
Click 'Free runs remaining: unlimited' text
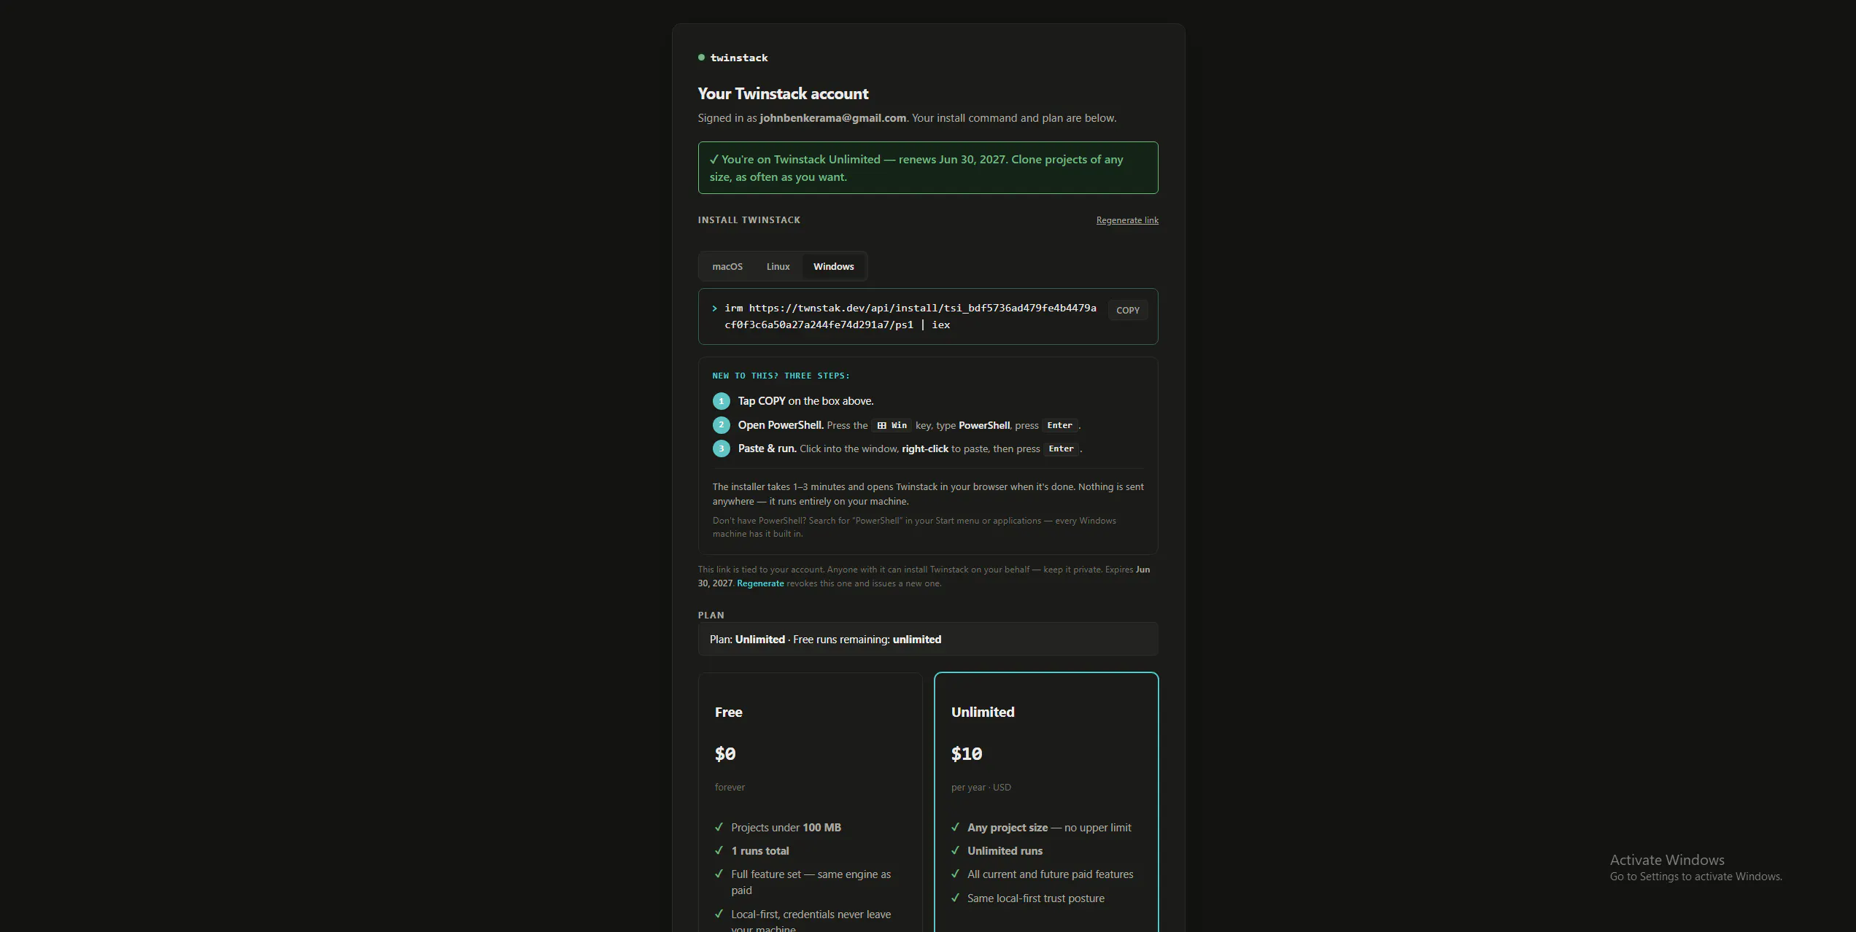(867, 640)
